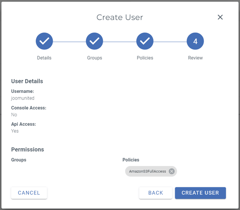Click the Console Access value No
Viewport: 240px width, 210px height.
click(x=14, y=115)
